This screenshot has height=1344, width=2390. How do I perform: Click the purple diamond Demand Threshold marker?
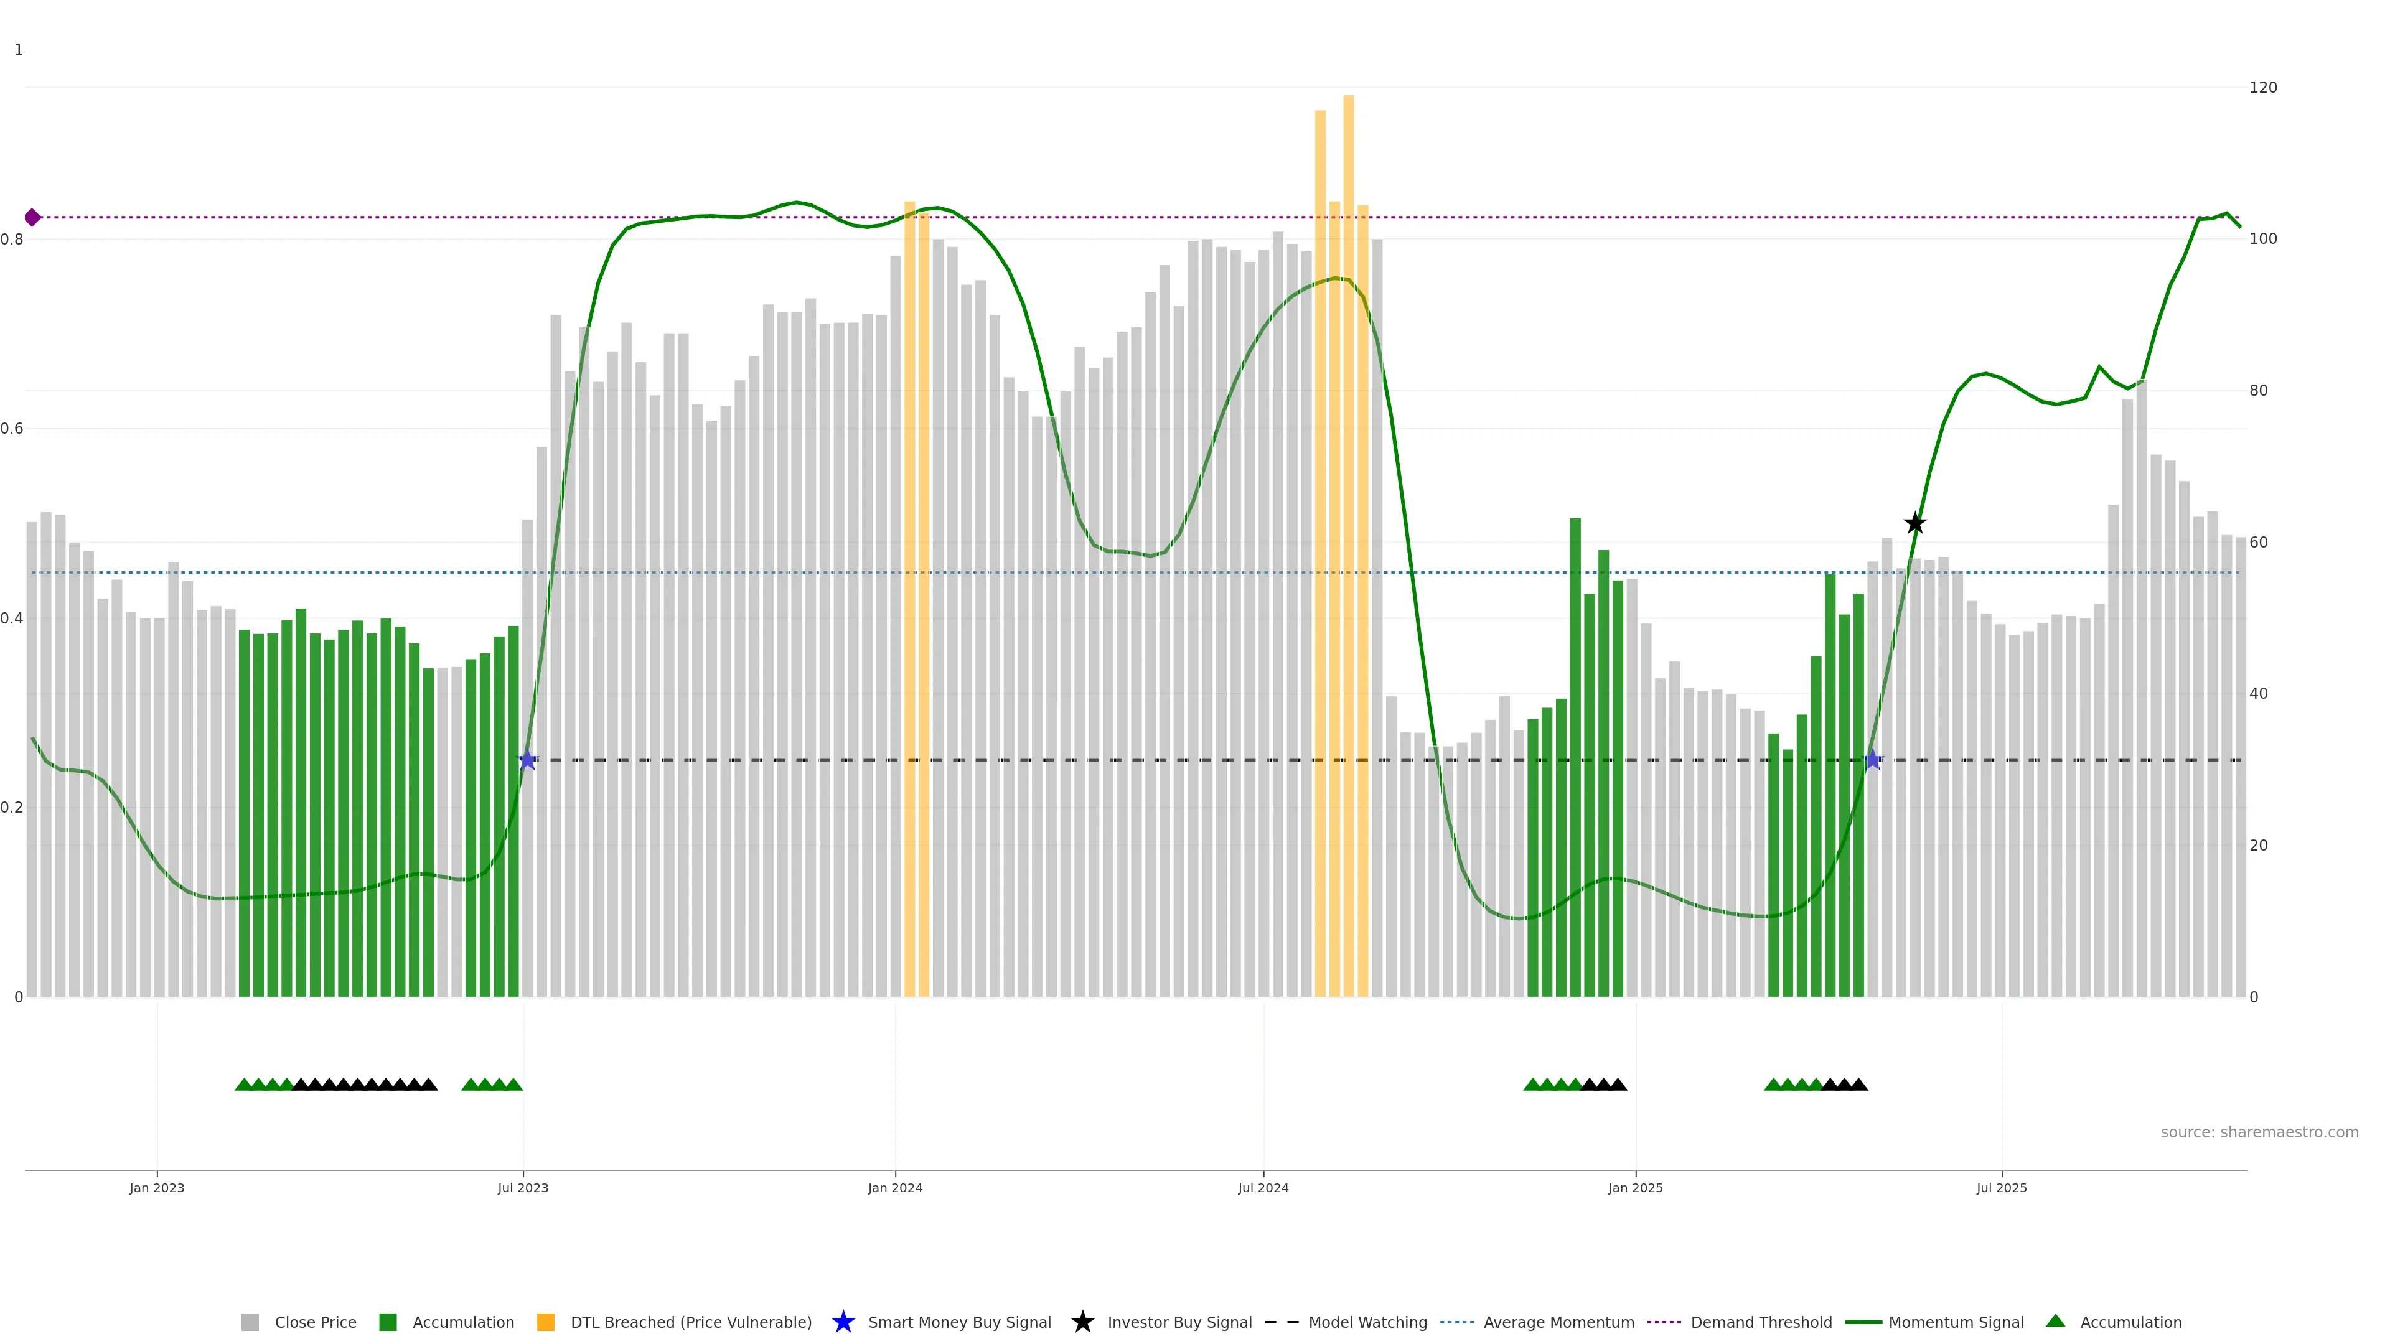[32, 217]
